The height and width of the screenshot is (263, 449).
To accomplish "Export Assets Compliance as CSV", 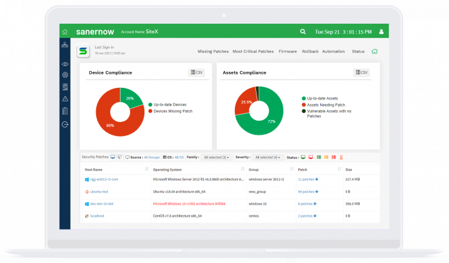I will click(x=361, y=72).
